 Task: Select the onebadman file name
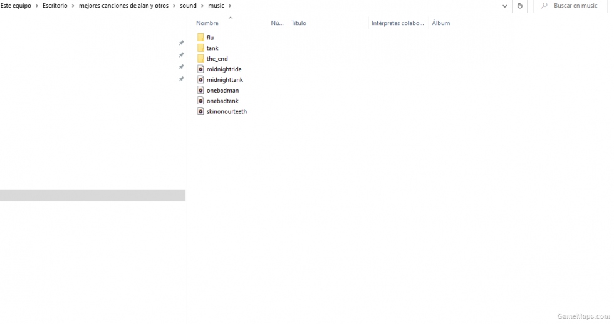click(223, 90)
